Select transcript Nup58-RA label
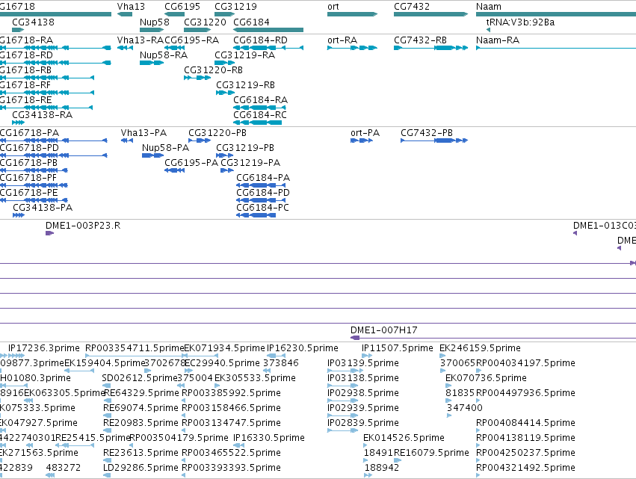 tap(164, 55)
